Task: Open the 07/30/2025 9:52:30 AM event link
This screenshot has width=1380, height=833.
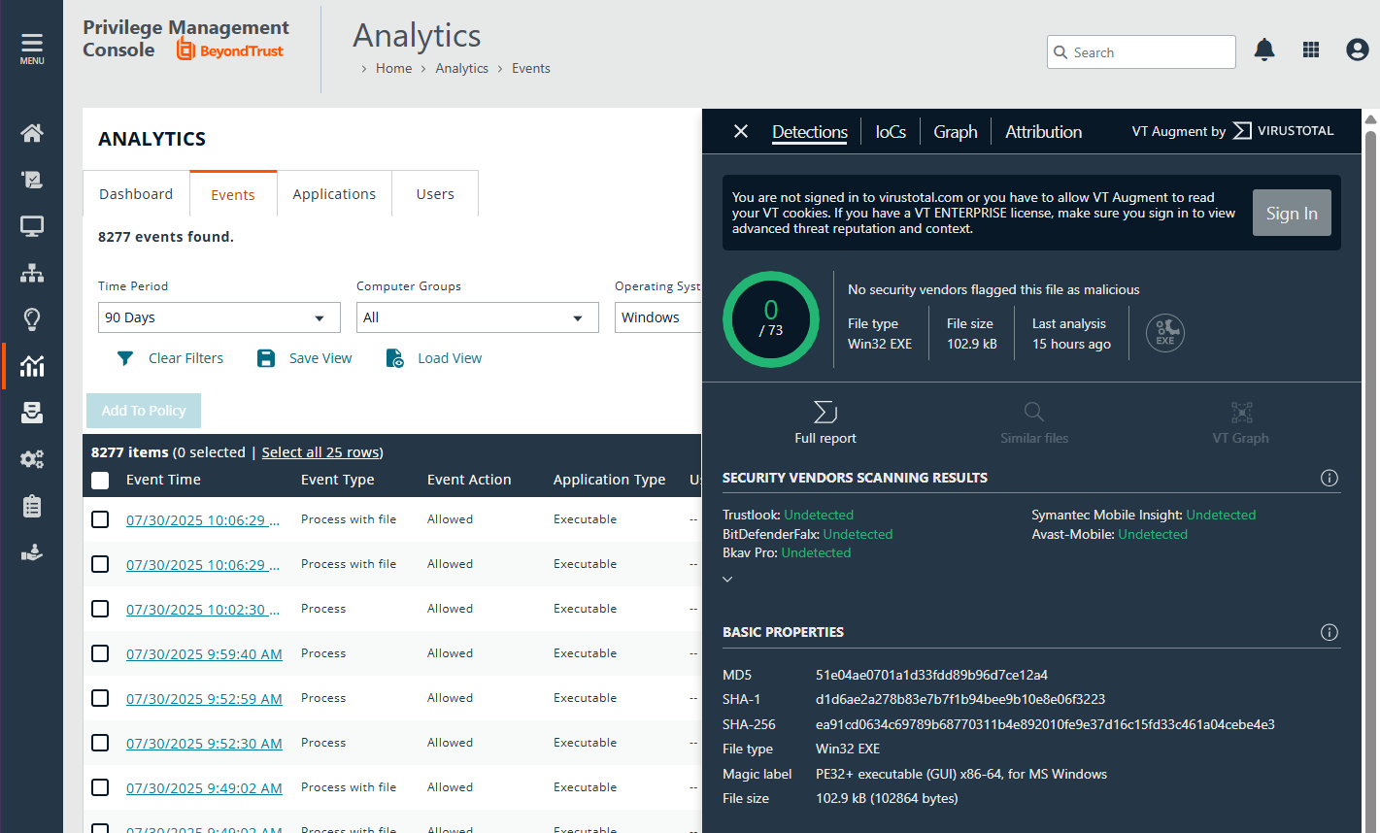Action: click(204, 744)
